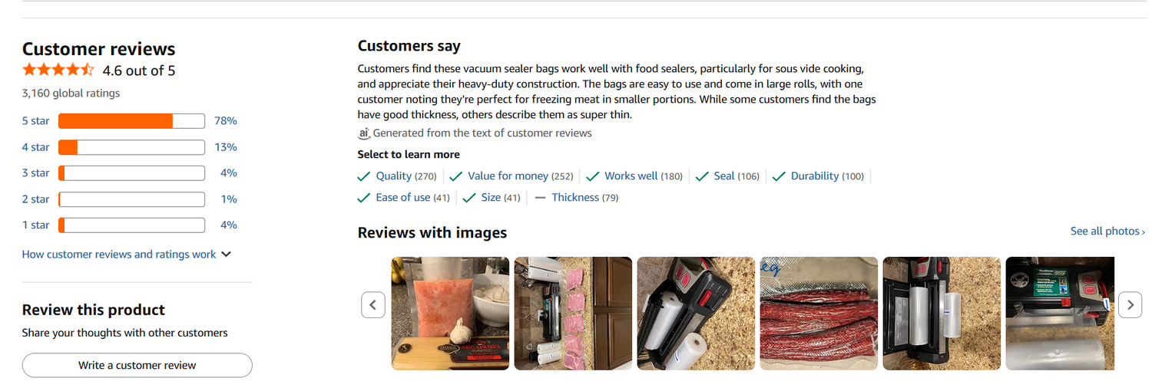The width and height of the screenshot is (1152, 391).
Task: Filter by 4 star reviews link
Action: pos(35,147)
